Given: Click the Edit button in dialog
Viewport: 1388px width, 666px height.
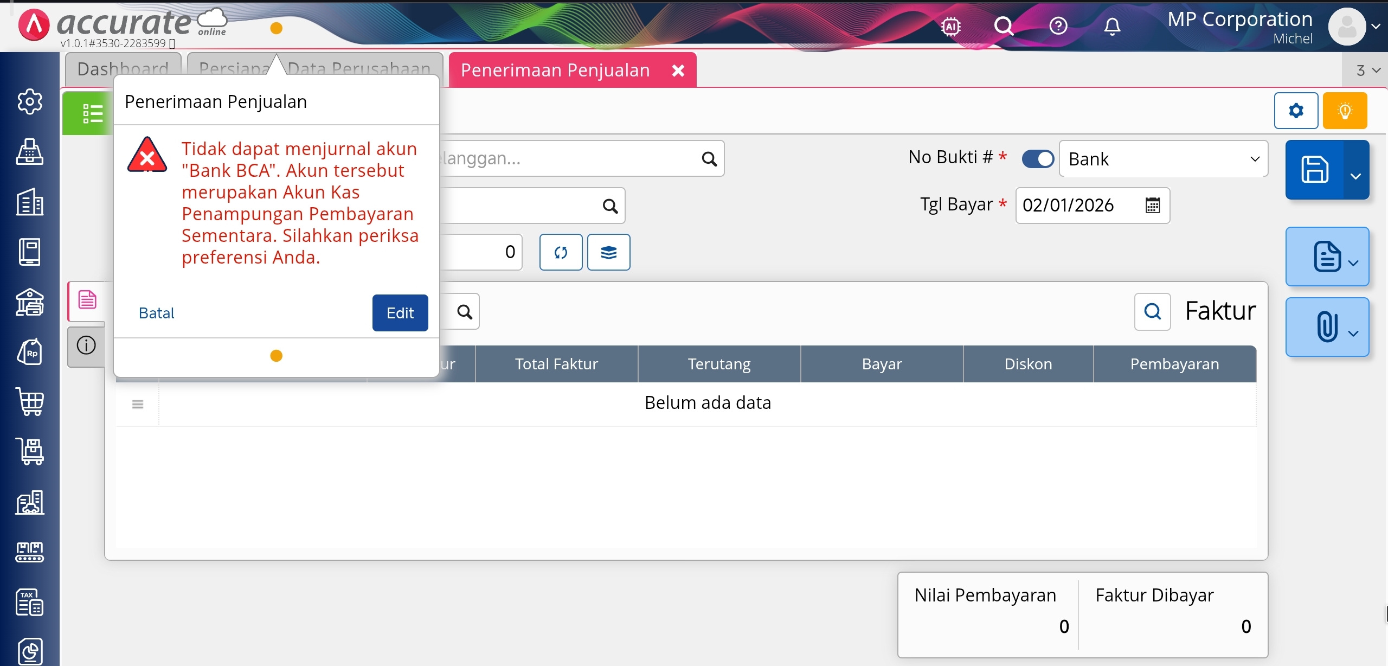Looking at the screenshot, I should [400, 313].
